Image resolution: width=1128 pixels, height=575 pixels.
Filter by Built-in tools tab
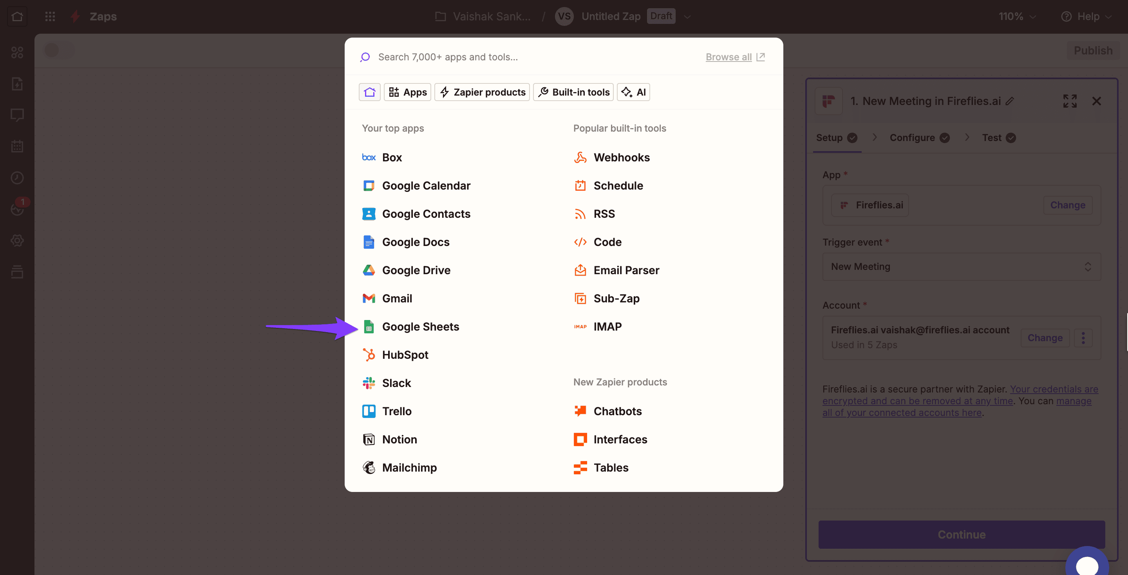573,92
